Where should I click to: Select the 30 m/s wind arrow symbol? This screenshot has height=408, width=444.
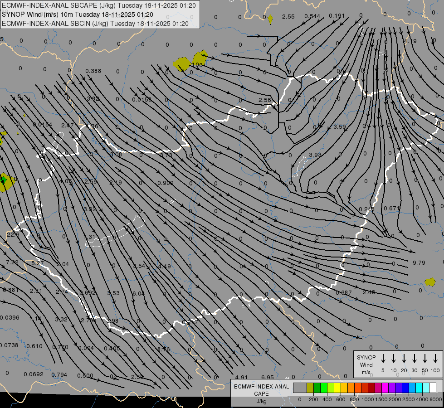[x=415, y=359]
